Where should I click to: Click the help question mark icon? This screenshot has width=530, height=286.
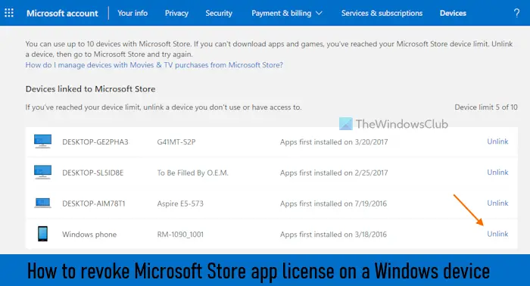516,13
